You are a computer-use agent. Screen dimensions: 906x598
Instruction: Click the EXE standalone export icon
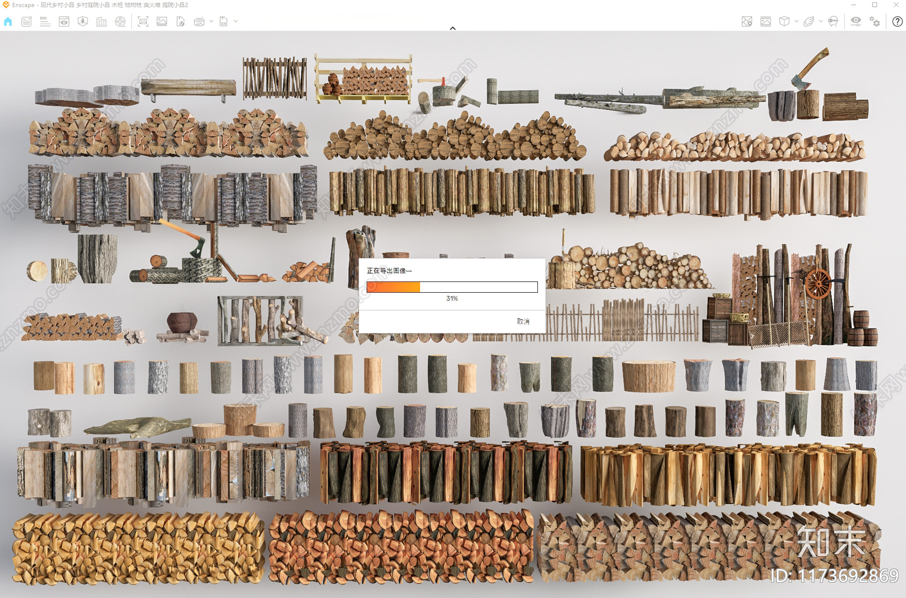[x=224, y=22]
